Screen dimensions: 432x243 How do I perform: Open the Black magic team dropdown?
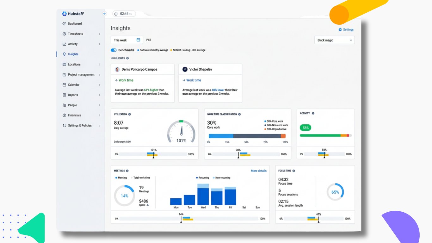[x=335, y=40]
